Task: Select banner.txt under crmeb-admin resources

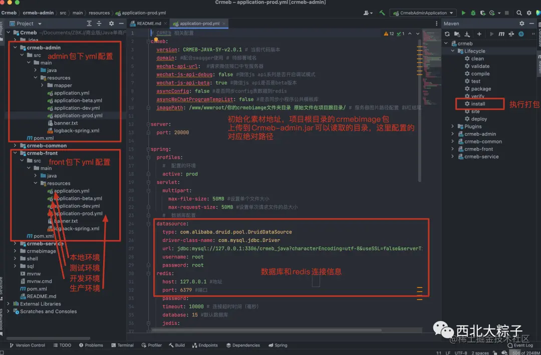Action: (x=66, y=123)
